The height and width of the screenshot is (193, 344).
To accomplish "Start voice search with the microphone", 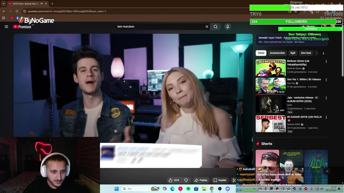I will pos(228,27).
